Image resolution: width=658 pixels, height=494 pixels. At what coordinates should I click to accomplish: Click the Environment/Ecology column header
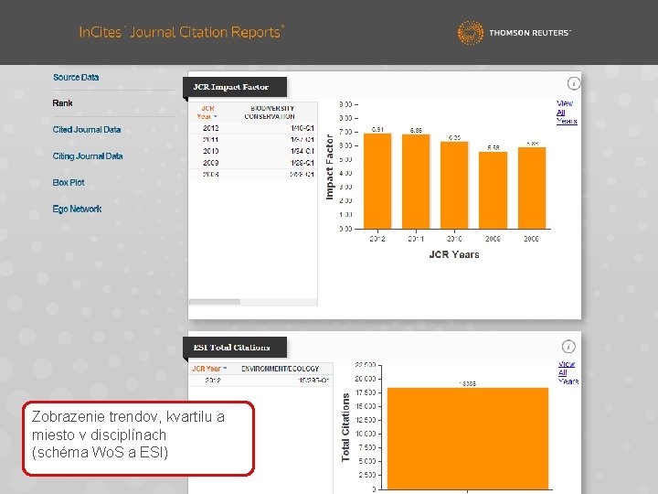coord(280,369)
